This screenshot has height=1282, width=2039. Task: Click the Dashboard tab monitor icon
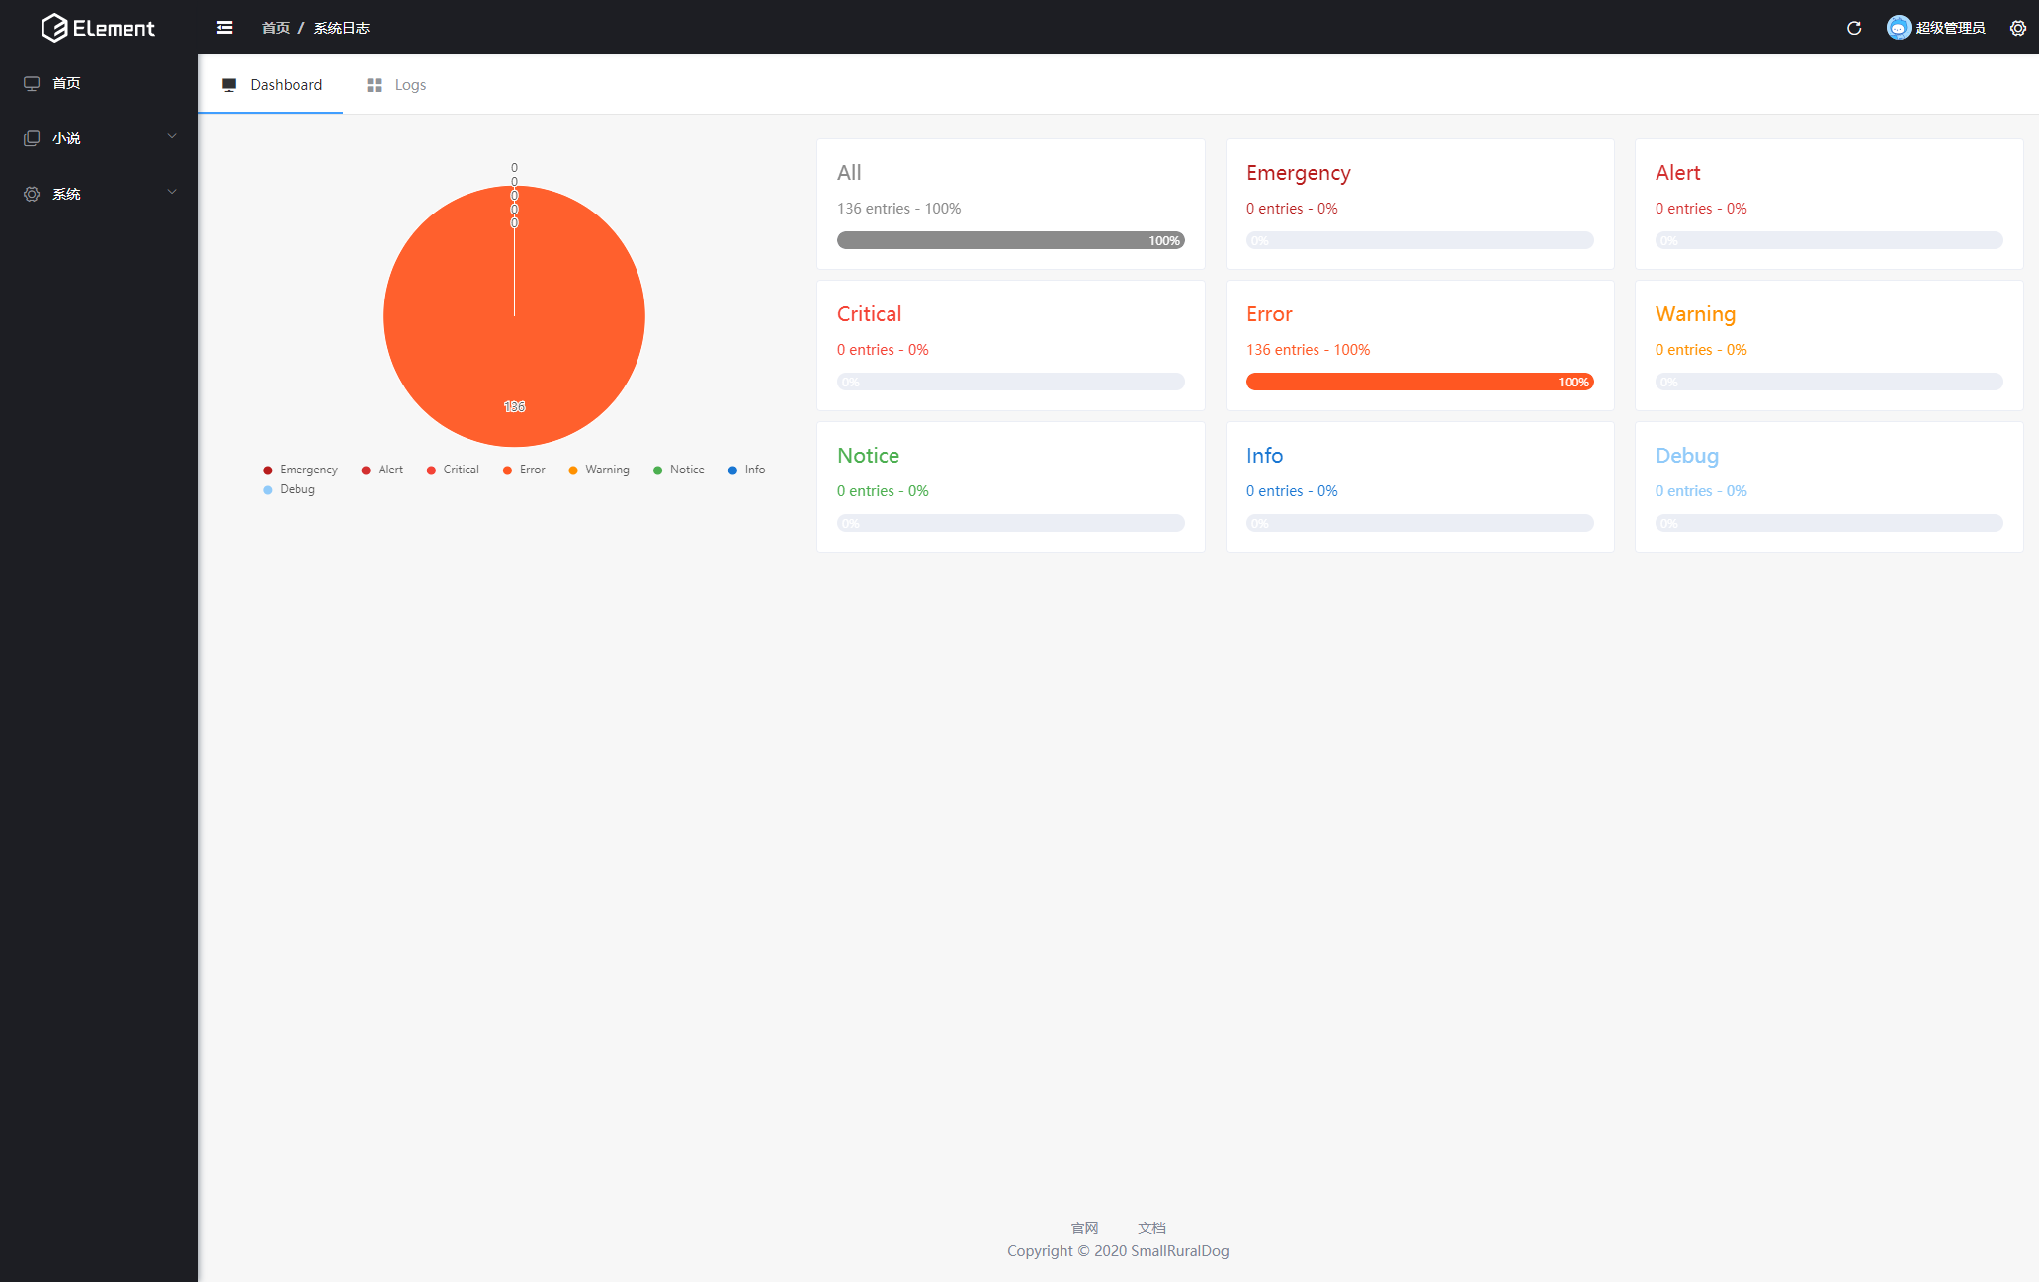pyautogui.click(x=229, y=85)
